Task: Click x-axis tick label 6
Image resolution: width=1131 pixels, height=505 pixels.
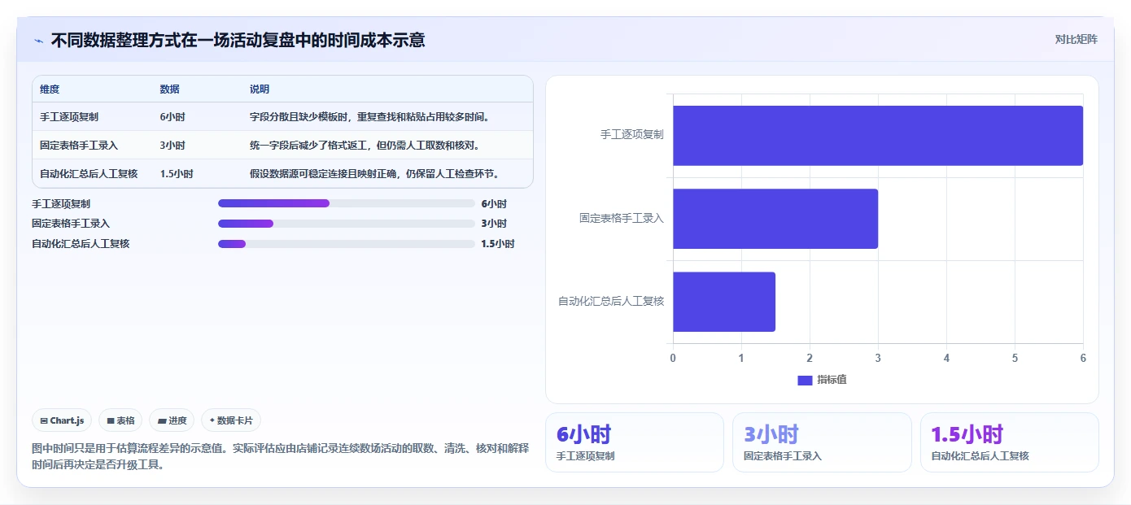Action: coord(1083,358)
